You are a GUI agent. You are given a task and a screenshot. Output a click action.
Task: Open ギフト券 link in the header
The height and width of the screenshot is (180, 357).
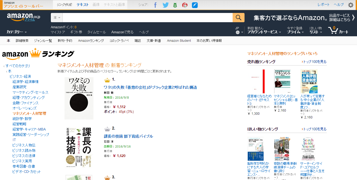(76, 32)
